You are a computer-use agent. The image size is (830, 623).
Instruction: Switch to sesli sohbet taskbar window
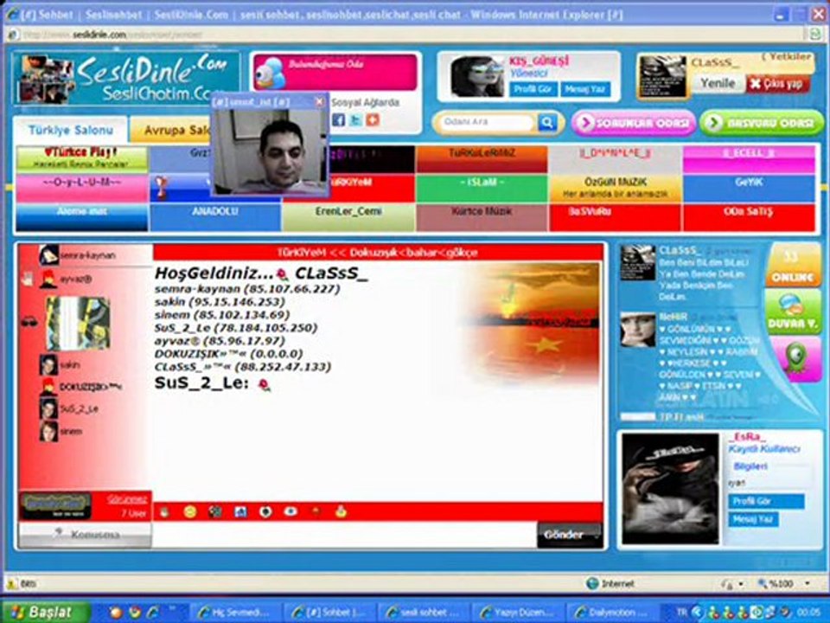[x=424, y=613]
